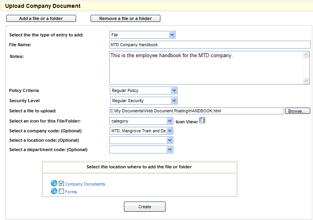
Task: Click the 'Select the location where to add' header
Action: (139, 167)
